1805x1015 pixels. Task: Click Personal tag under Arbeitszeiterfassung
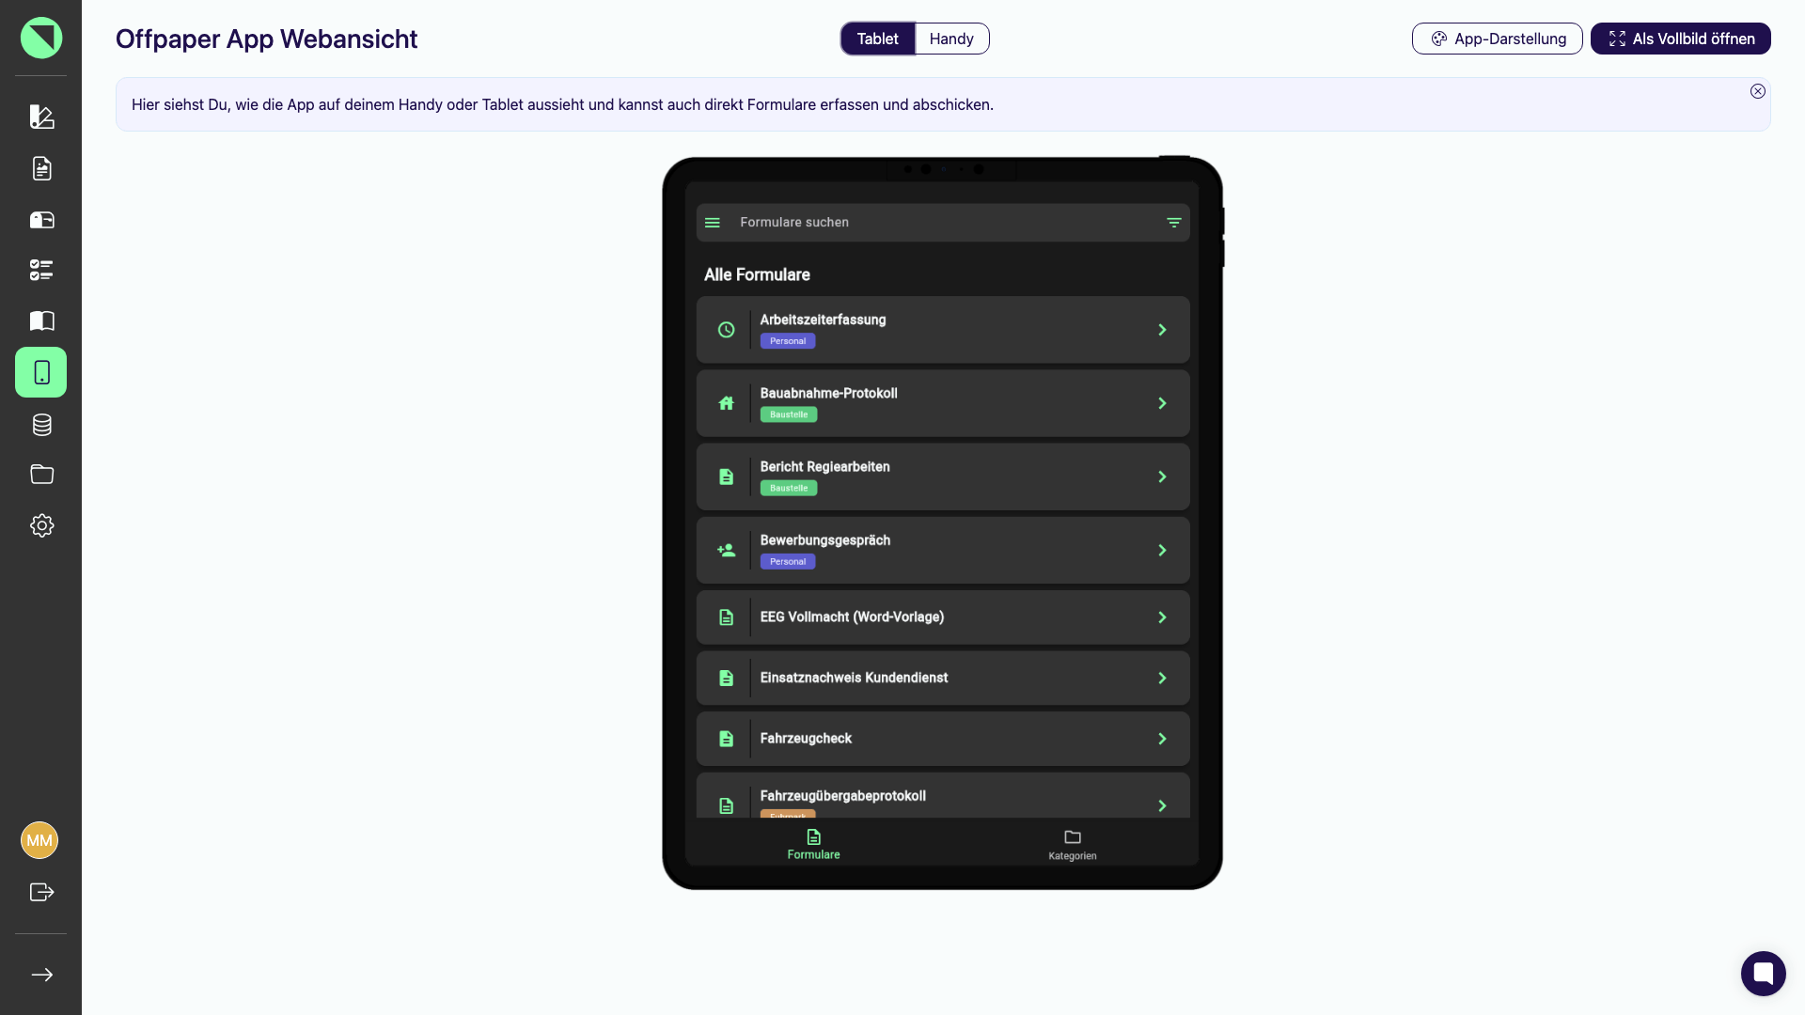click(x=788, y=341)
